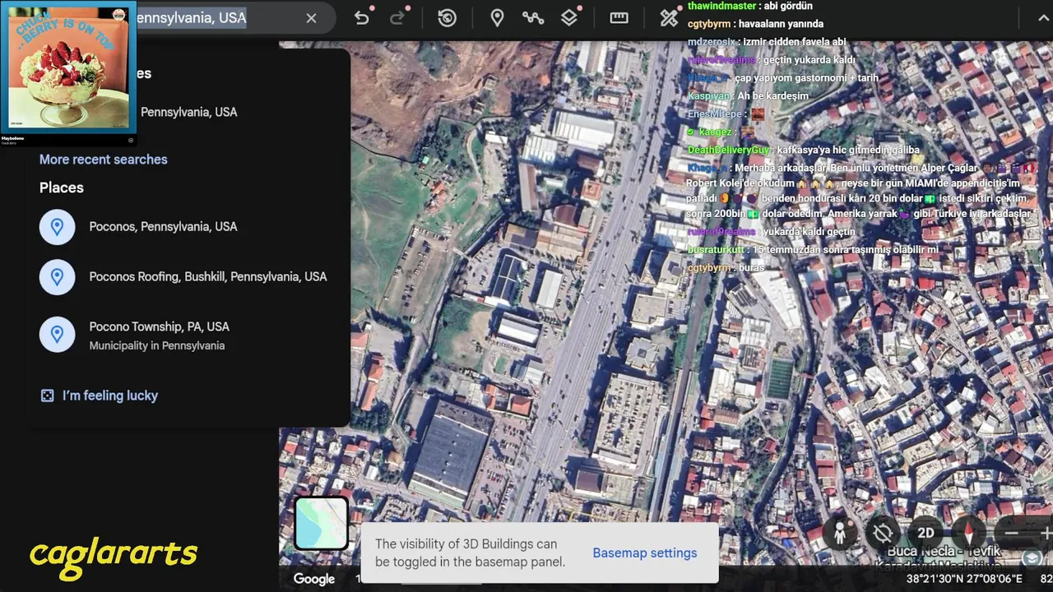
Task: Select the recent search Pennsylvania, USA entry
Action: pyautogui.click(x=188, y=112)
